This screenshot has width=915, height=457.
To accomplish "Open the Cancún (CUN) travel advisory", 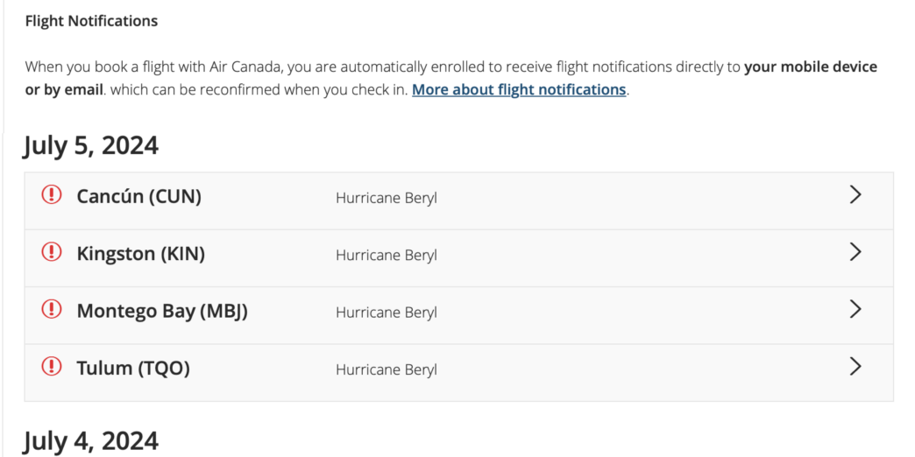I will point(138,196).
